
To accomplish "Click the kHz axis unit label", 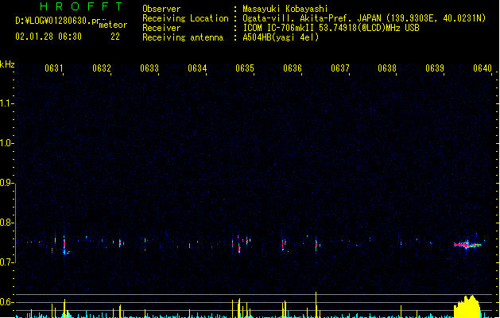I will [x=7, y=64].
